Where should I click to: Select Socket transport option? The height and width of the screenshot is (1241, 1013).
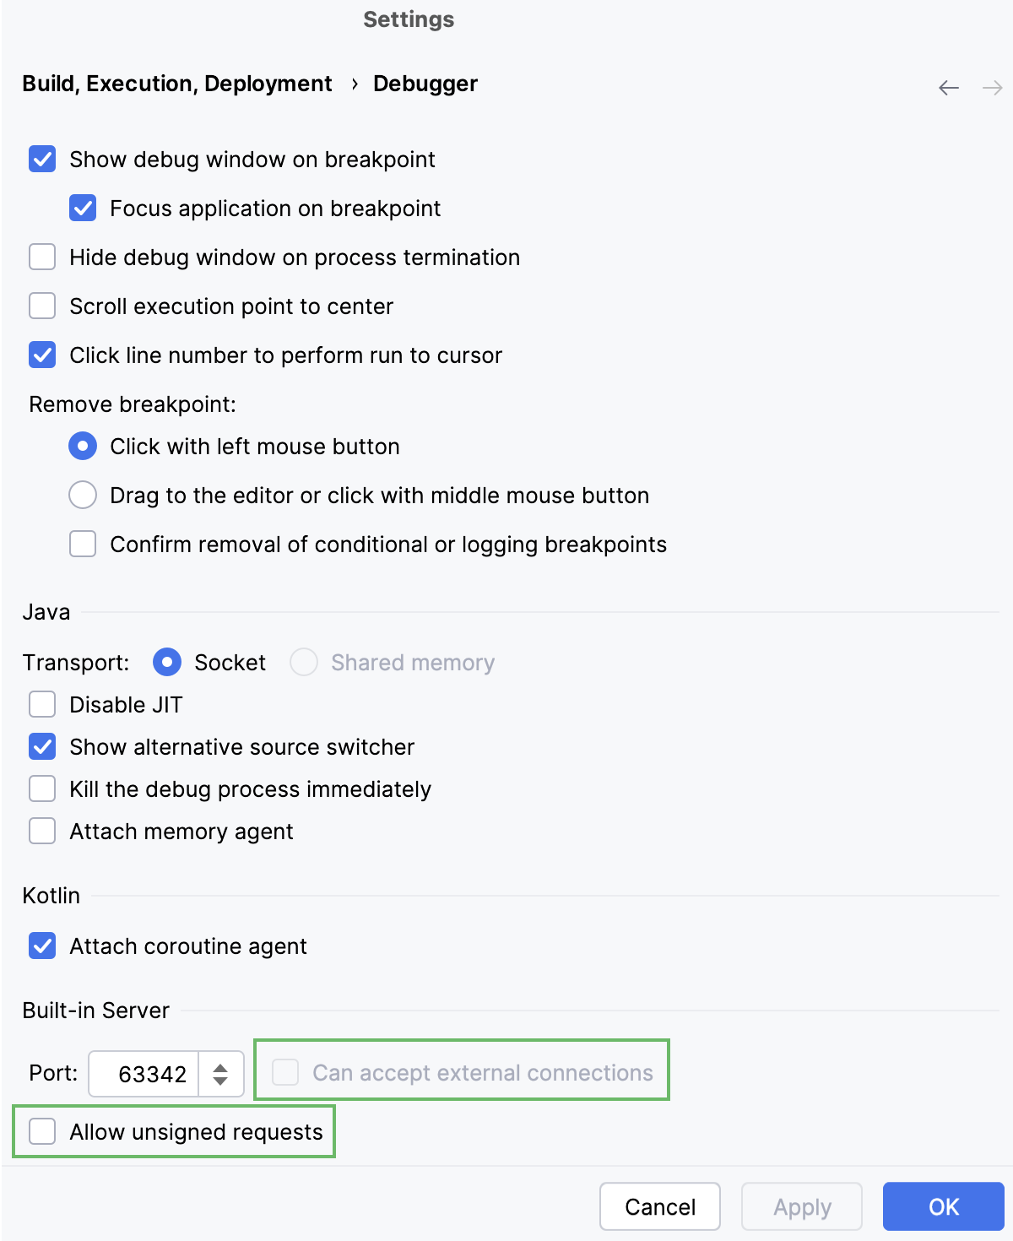[167, 662]
